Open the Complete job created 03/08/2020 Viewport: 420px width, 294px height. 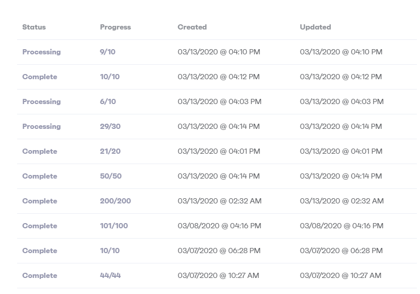pos(40,226)
